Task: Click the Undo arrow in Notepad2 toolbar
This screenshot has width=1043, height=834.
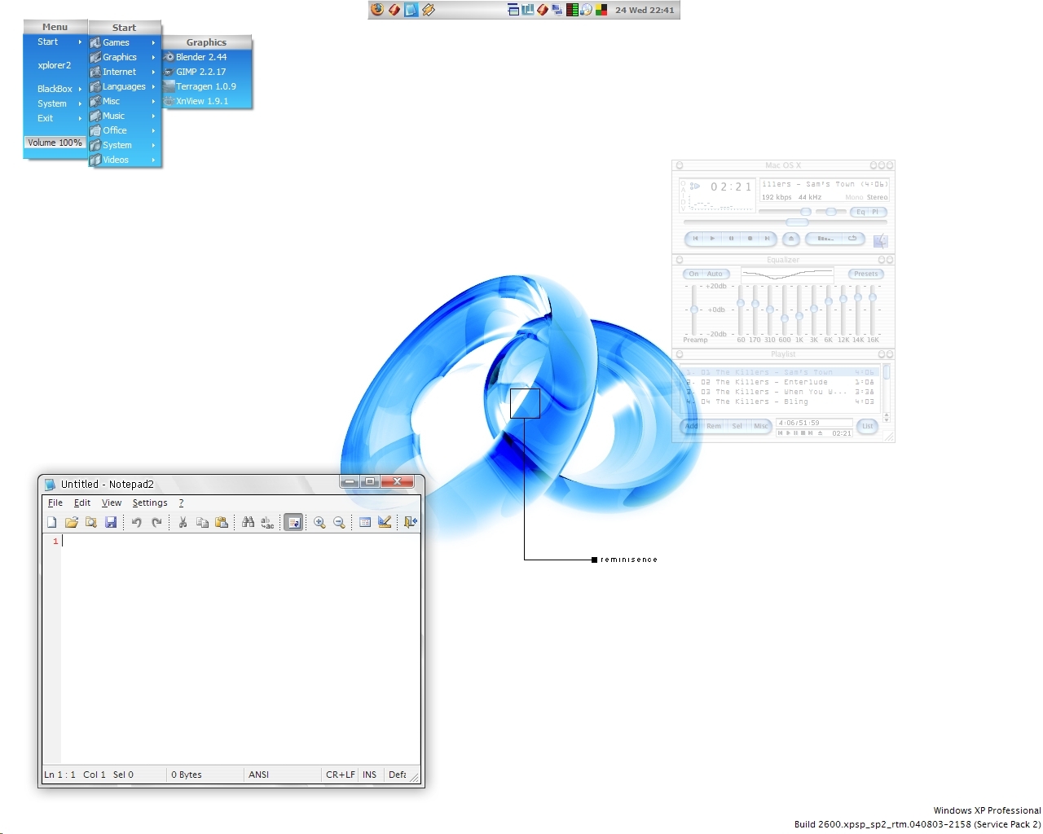Action: pos(137,522)
